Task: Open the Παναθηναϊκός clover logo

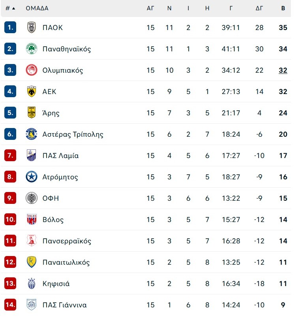Action: click(x=32, y=49)
